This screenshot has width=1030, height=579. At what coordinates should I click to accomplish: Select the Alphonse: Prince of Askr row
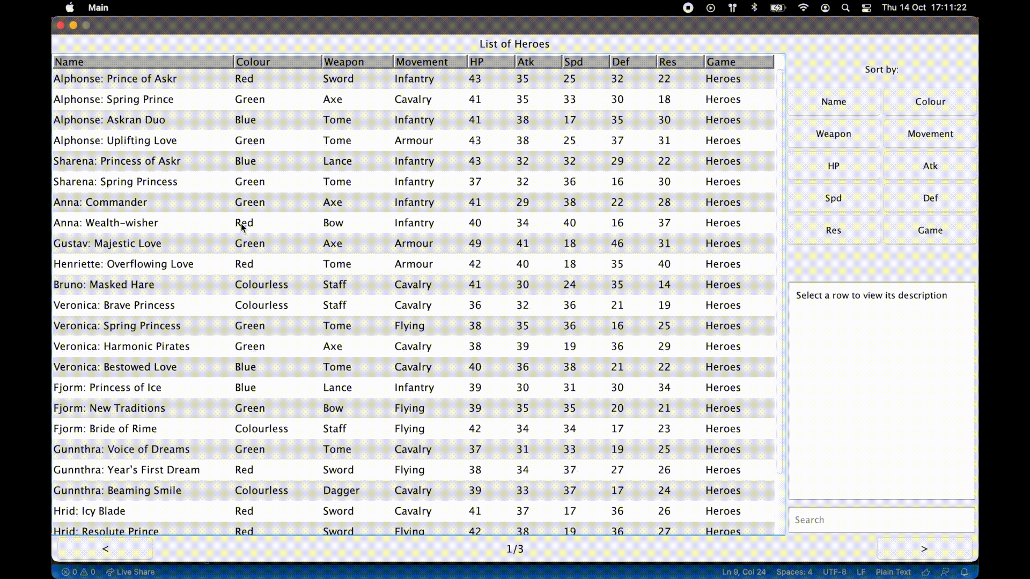click(414, 79)
